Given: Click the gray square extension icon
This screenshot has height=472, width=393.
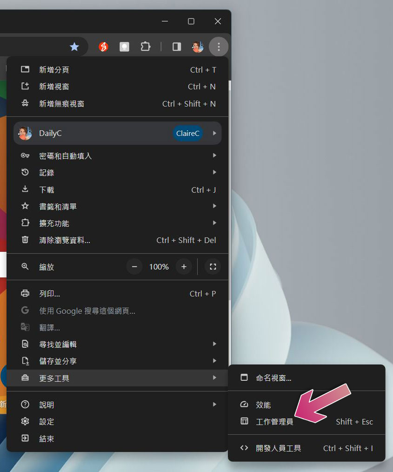Looking at the screenshot, I should pyautogui.click(x=124, y=47).
